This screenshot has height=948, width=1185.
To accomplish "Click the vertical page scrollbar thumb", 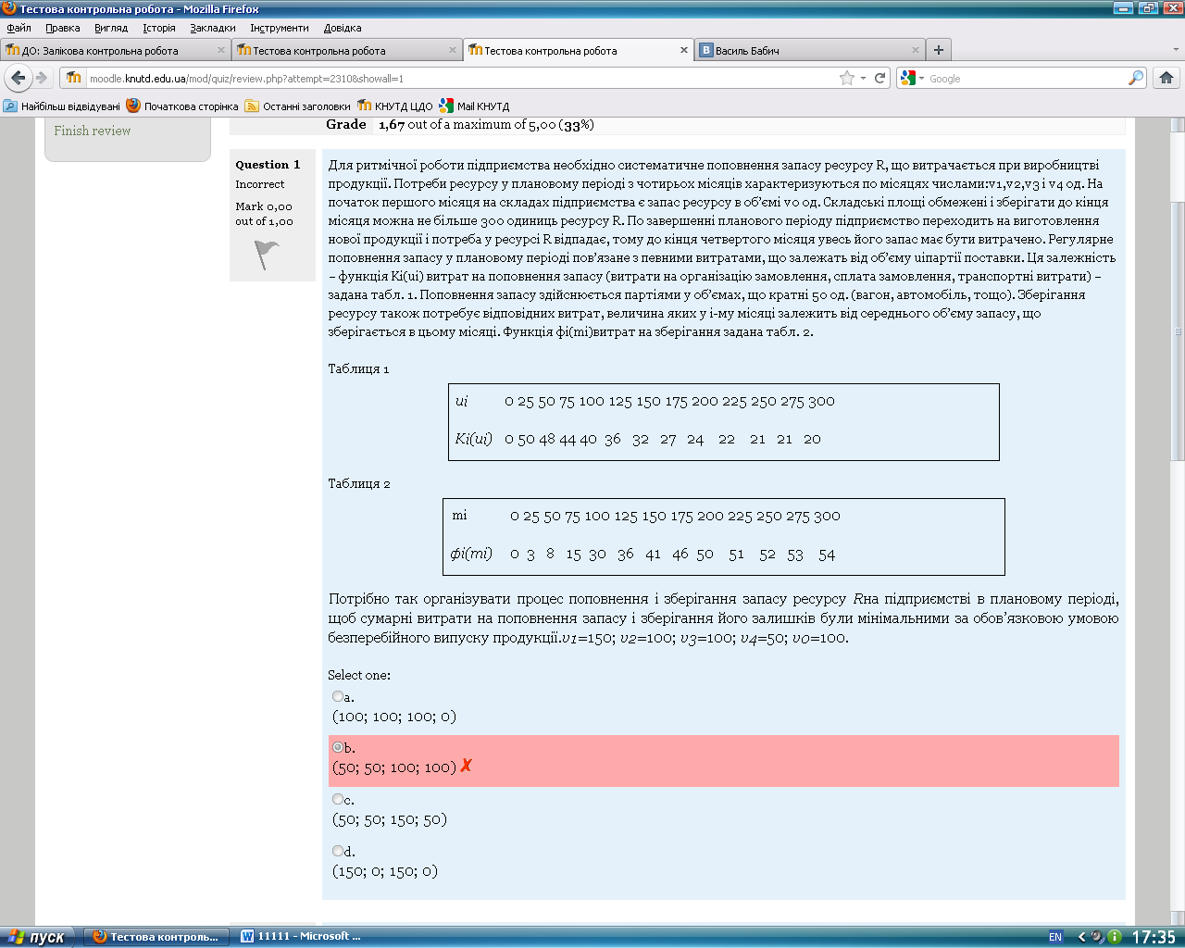I will coord(1178,331).
